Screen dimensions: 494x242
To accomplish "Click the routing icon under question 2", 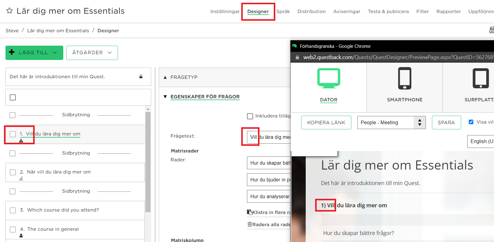I will tap(21, 179).
